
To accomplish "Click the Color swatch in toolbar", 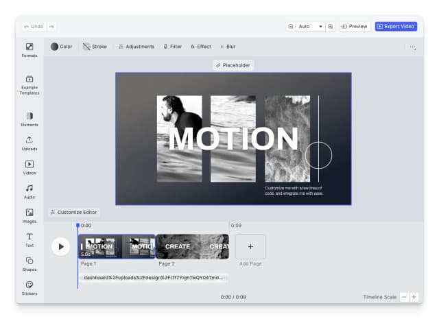I will point(61,47).
